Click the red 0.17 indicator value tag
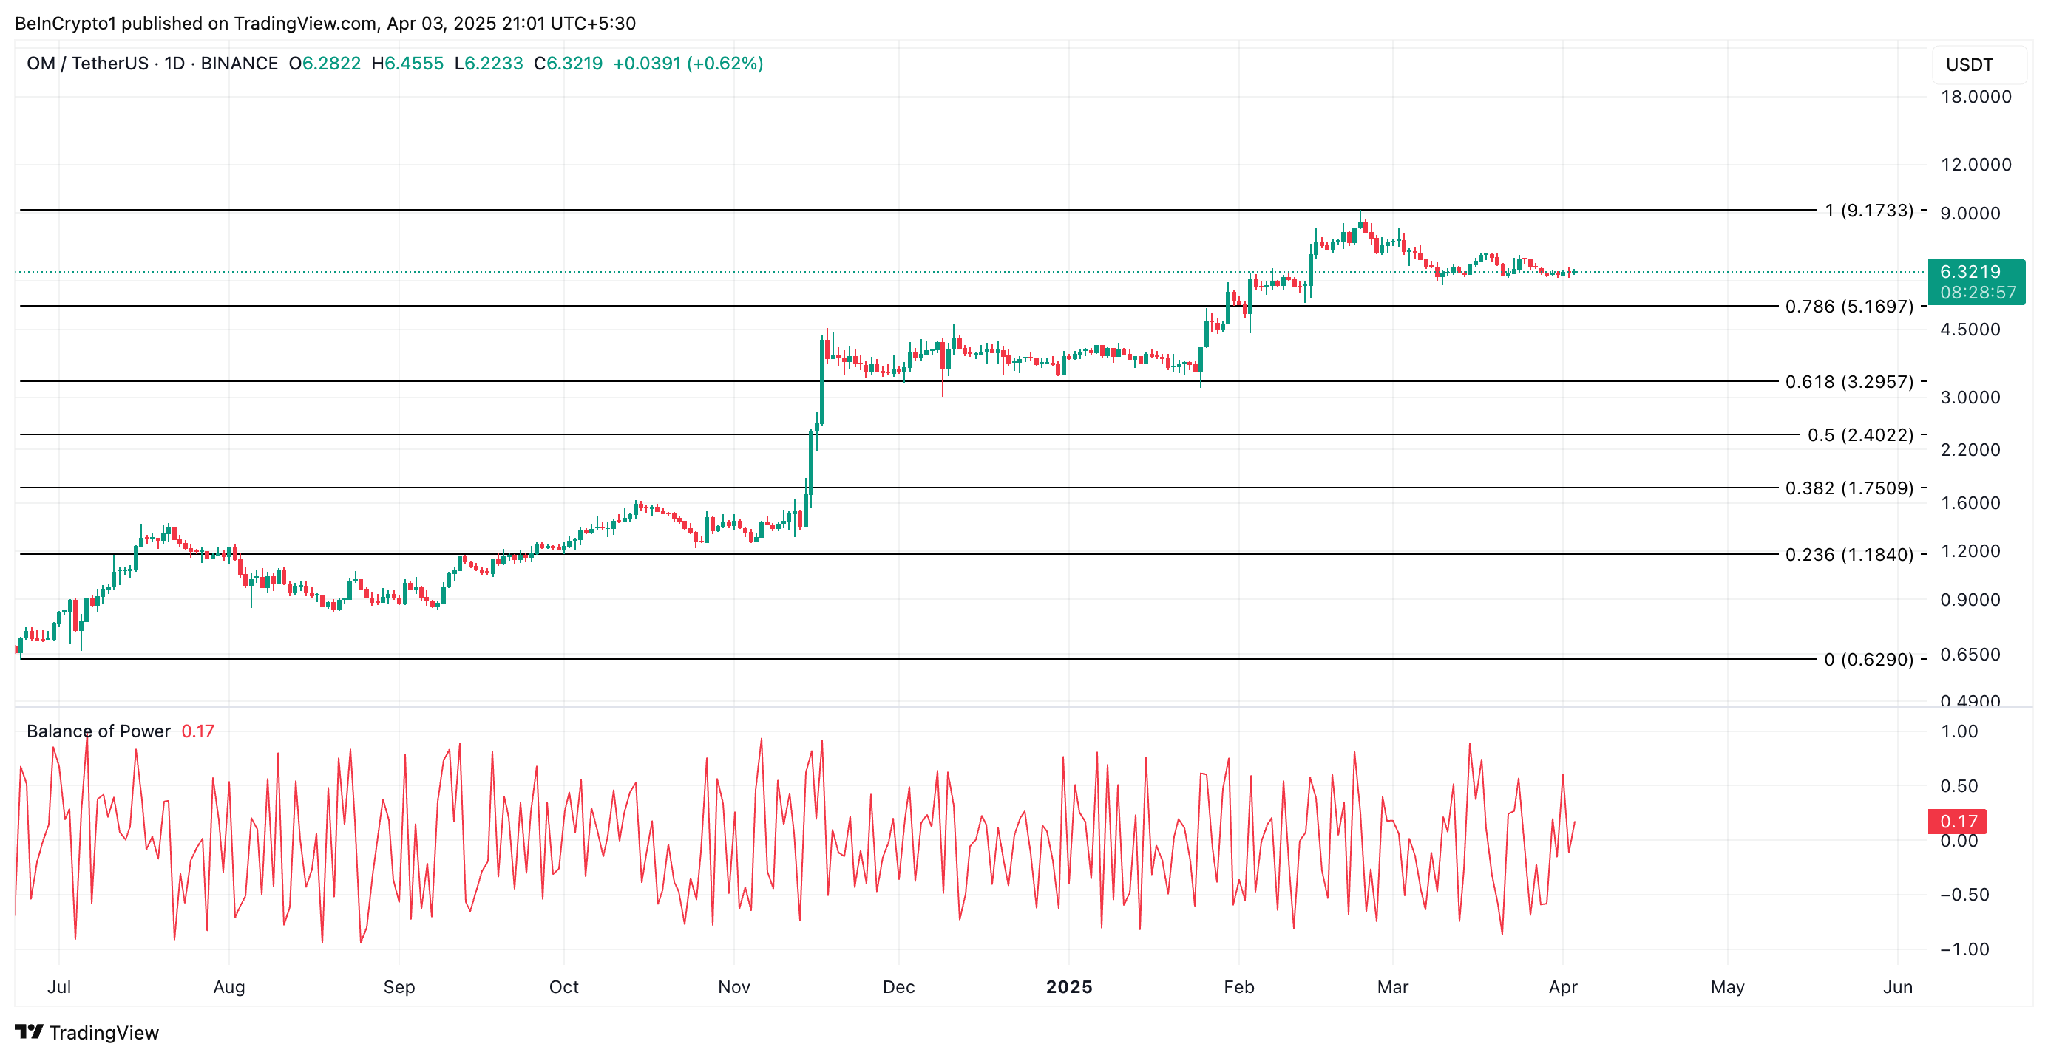Screen dimensions: 2048x1058 click(1957, 822)
